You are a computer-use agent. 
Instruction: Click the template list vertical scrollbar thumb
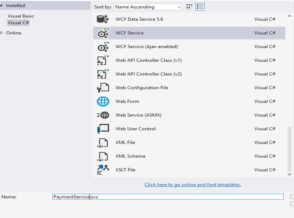(289, 149)
